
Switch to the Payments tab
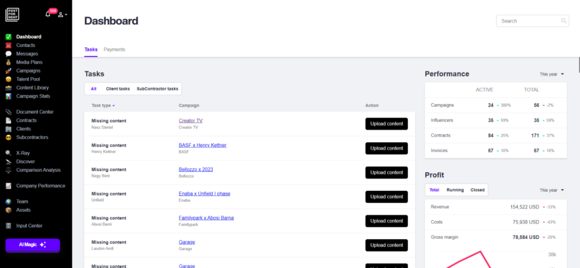tap(114, 50)
